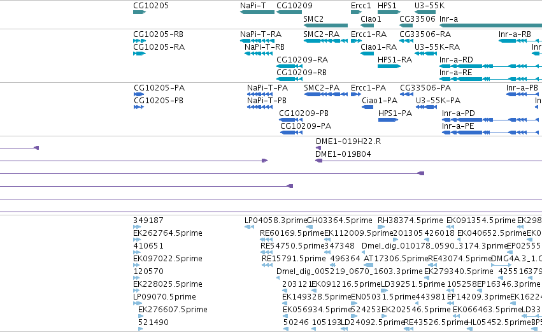Select EST EK097022.5prime
This screenshot has width=542, height=332.
click(137, 265)
